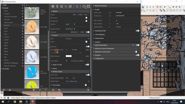
Task: Choose the NVIDIA AI denoiser
Action: pos(74,32)
